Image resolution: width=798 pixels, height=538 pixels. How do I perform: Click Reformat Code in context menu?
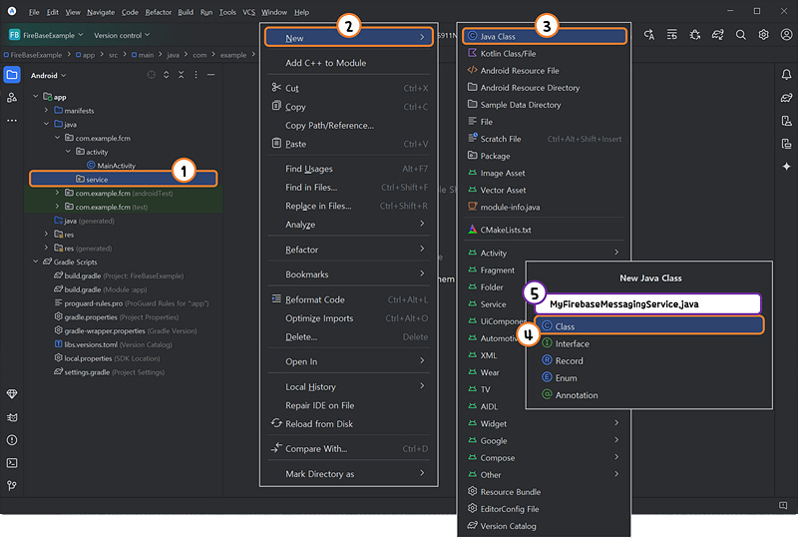(348, 299)
